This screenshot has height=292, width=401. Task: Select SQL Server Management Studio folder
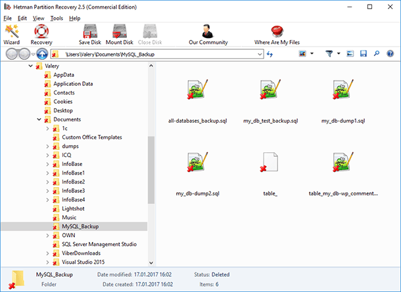click(99, 244)
